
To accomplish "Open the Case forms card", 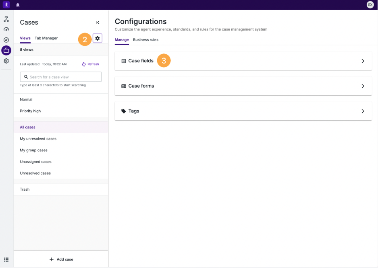I will [243, 86].
